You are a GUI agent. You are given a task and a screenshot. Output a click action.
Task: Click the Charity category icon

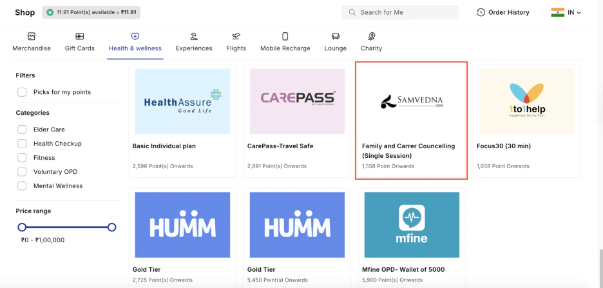coord(372,36)
